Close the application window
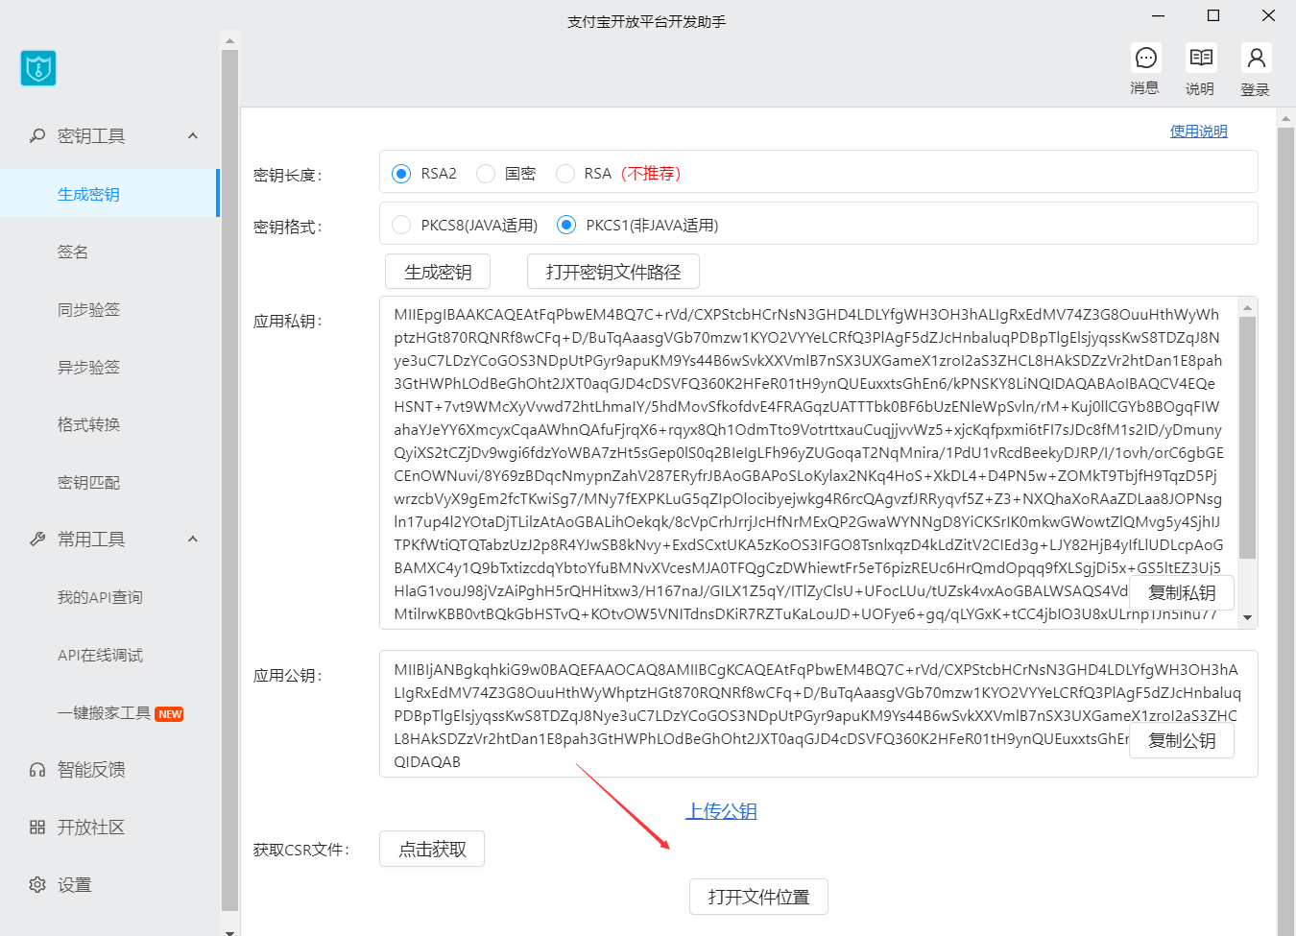Image resolution: width=1296 pixels, height=936 pixels. pyautogui.click(x=1268, y=15)
